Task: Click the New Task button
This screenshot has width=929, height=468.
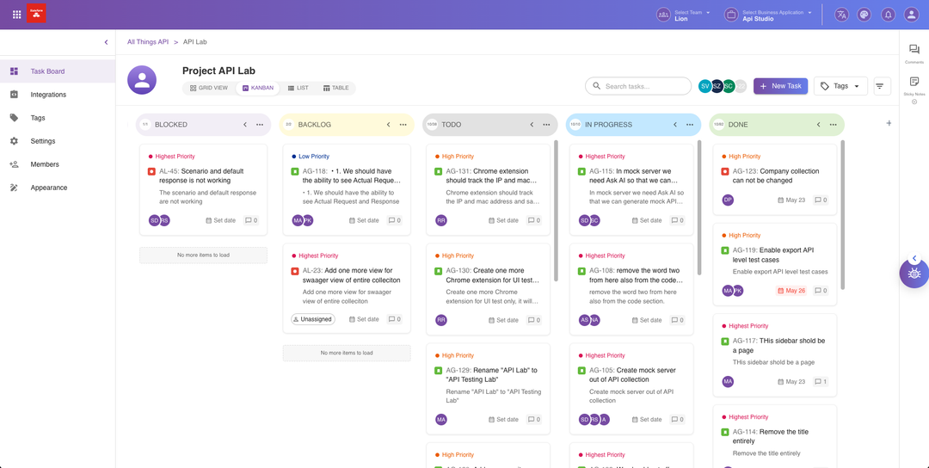Action: (x=780, y=86)
